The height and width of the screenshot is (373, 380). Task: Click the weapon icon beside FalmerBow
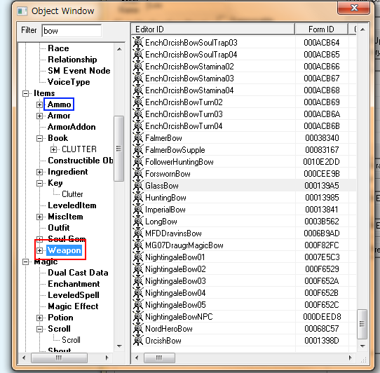tap(138, 138)
